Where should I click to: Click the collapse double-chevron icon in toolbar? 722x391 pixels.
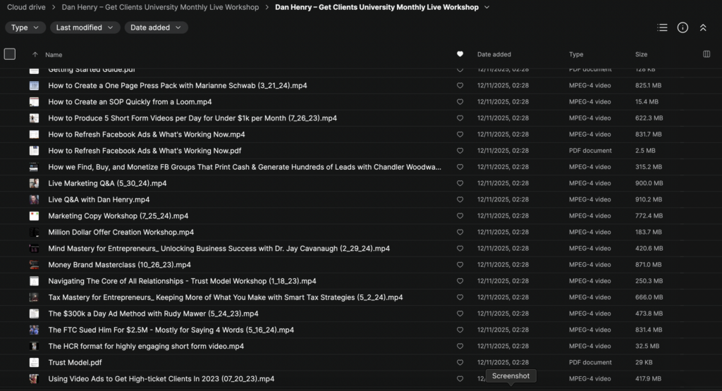coord(703,27)
